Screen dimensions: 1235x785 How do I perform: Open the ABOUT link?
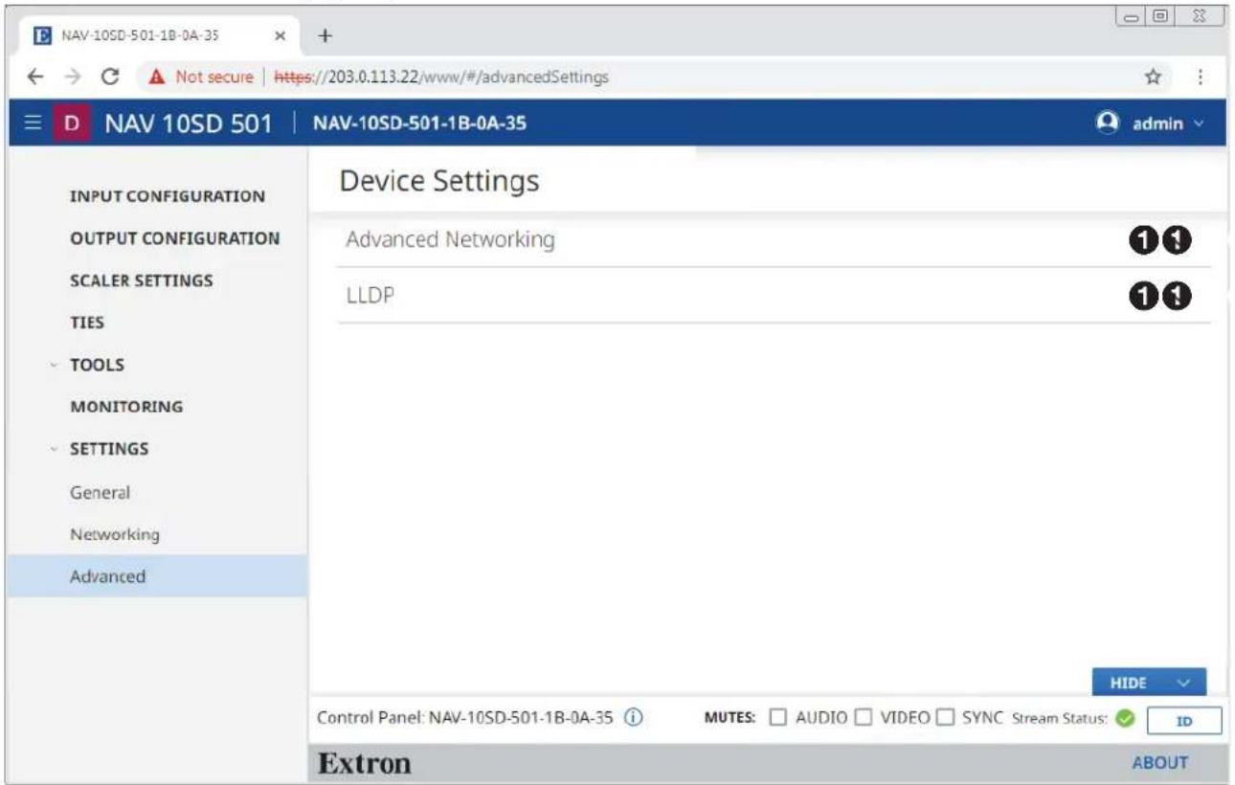pos(1159,763)
